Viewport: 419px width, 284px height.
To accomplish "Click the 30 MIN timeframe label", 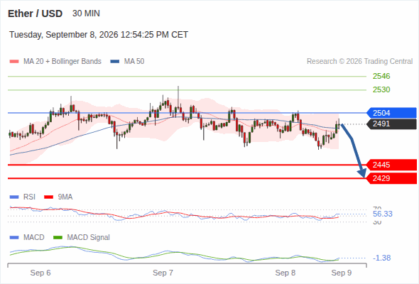I will point(86,13).
